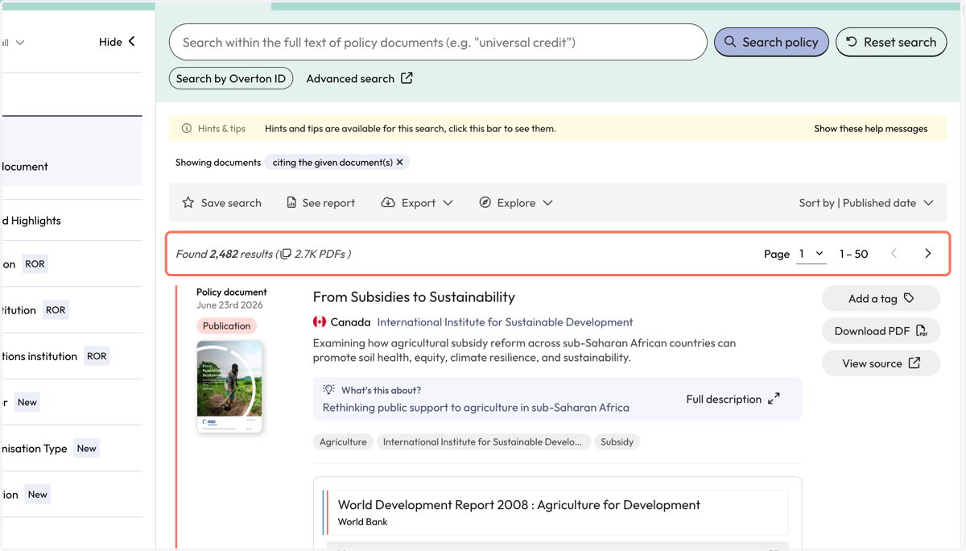The image size is (966, 551).
Task: Click the external-link icon beside Advanced search
Action: click(x=407, y=78)
